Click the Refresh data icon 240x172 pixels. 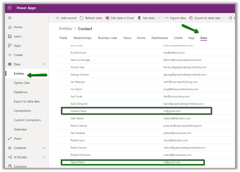tap(81, 18)
